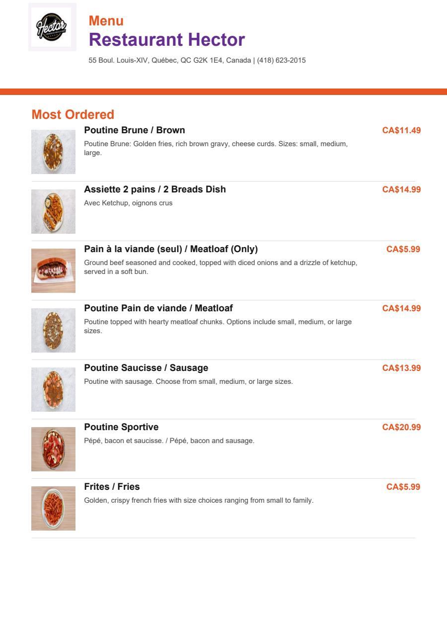
Task: Choose the Poutine Saucisse / Sausage item
Action: 146,368
